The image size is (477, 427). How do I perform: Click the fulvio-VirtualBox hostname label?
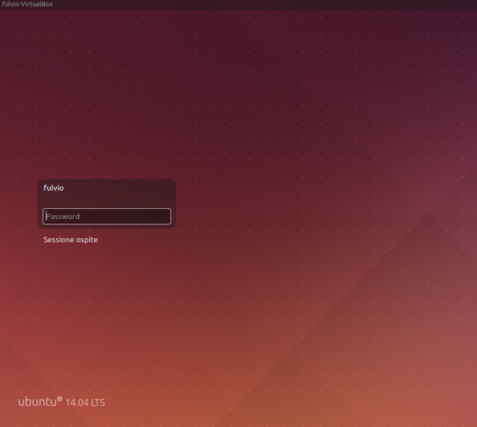click(27, 4)
